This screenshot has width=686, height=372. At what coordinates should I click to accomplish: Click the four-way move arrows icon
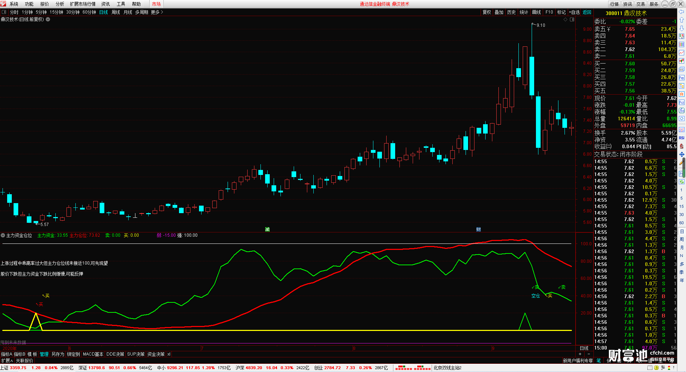[682, 154]
